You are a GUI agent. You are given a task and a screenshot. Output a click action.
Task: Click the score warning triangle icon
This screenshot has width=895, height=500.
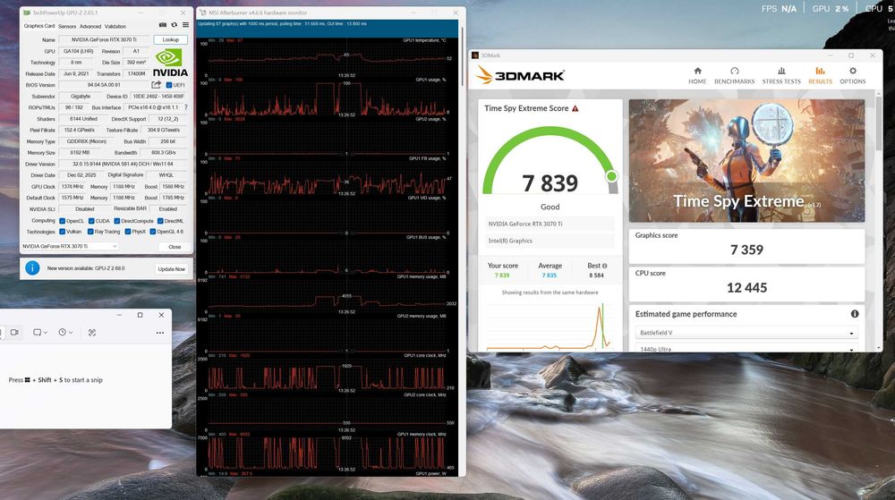(x=575, y=108)
